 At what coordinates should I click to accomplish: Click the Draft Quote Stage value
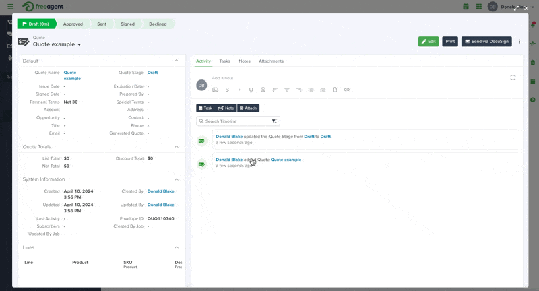click(x=153, y=73)
